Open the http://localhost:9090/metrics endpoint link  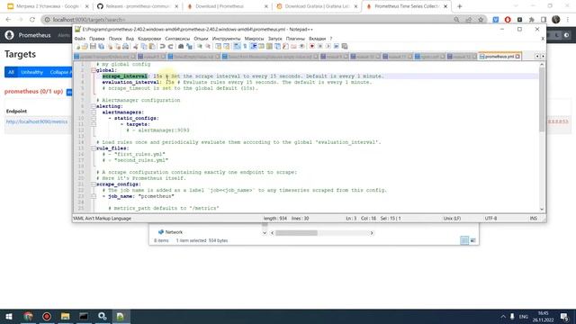click(37, 121)
